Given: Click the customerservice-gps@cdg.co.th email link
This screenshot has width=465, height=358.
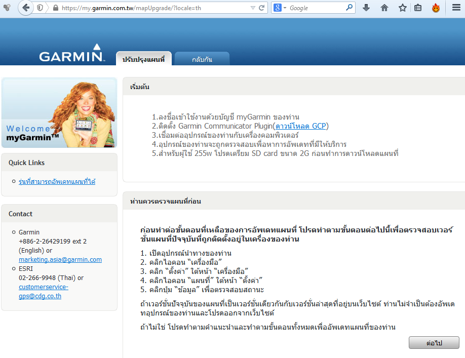Looking at the screenshot, I should tap(44, 291).
